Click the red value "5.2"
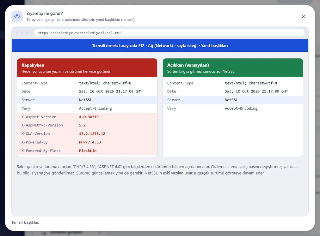 82,125
